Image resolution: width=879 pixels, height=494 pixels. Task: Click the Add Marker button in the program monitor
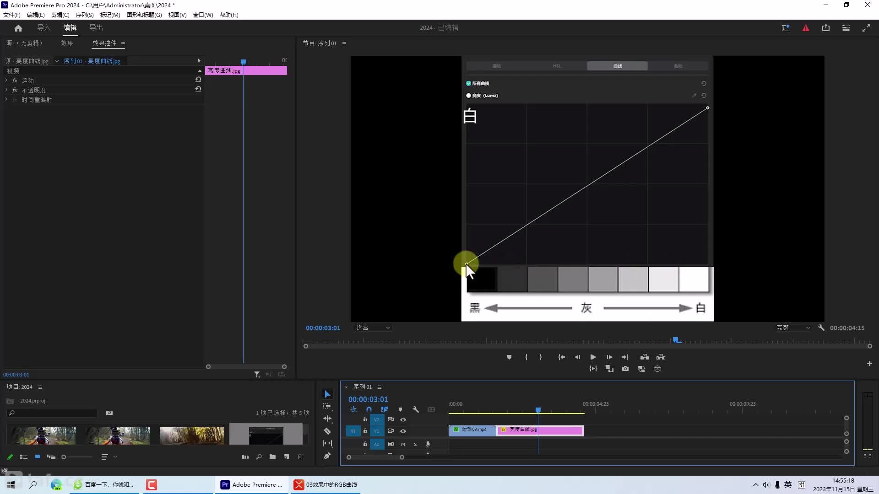tap(509, 357)
